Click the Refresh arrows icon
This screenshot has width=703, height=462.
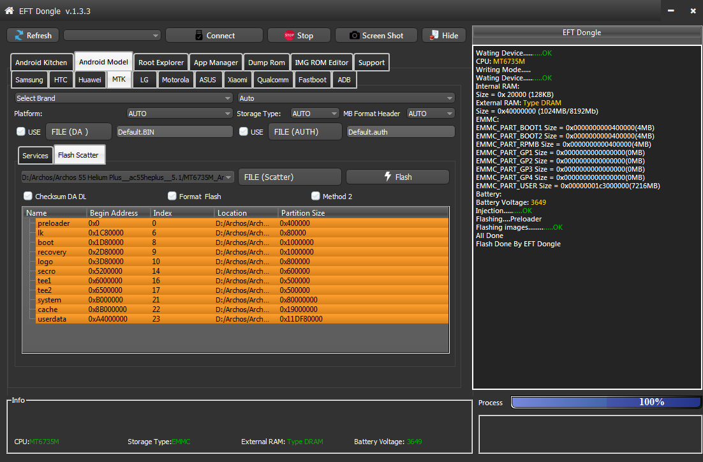click(x=19, y=36)
